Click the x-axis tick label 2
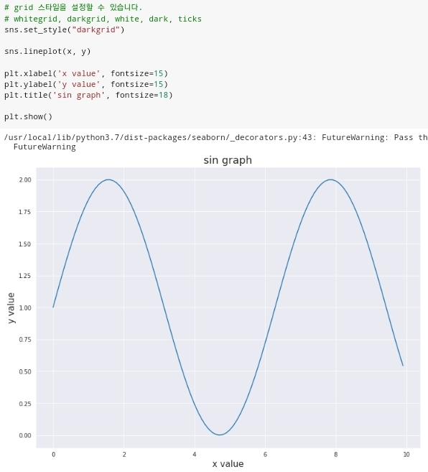The height and width of the screenshot is (472, 428). point(124,455)
